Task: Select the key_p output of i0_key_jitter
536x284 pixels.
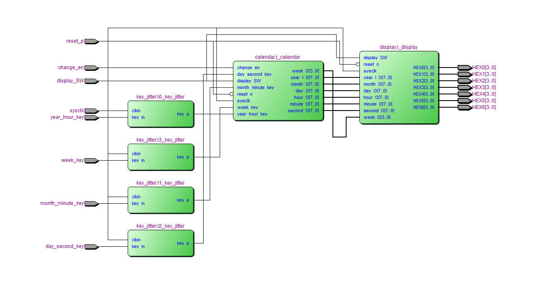Action: tap(183, 114)
